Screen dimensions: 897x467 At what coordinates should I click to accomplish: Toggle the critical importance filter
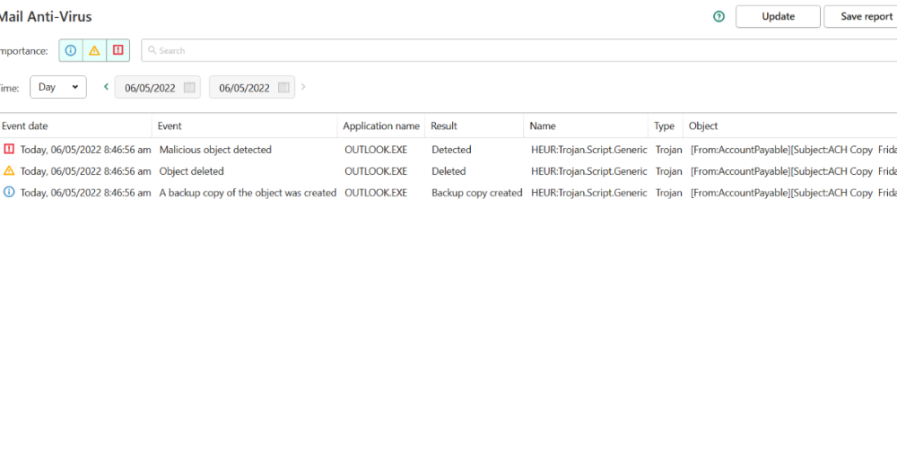(118, 50)
